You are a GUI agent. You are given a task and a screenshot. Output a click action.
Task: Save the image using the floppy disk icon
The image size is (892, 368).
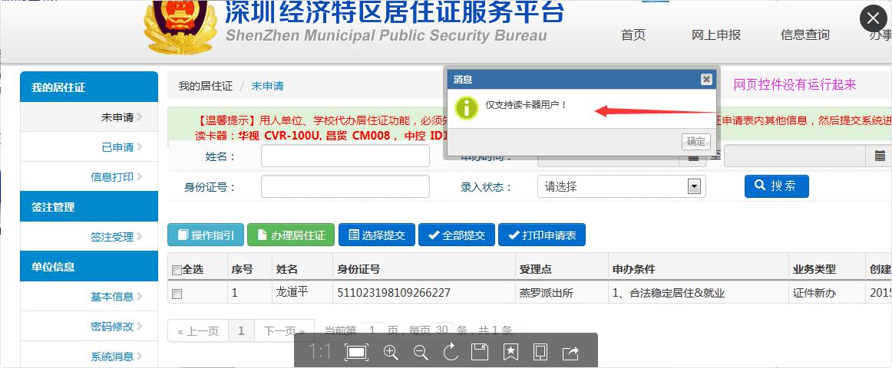[480, 352]
